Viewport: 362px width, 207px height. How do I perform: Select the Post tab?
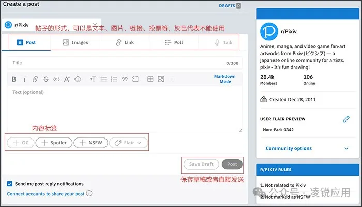pyautogui.click(x=26, y=43)
